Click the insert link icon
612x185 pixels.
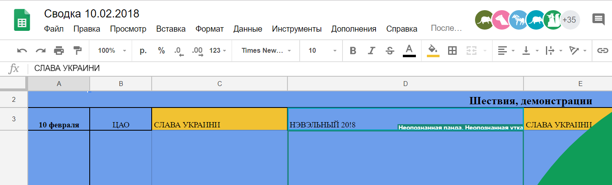point(603,51)
